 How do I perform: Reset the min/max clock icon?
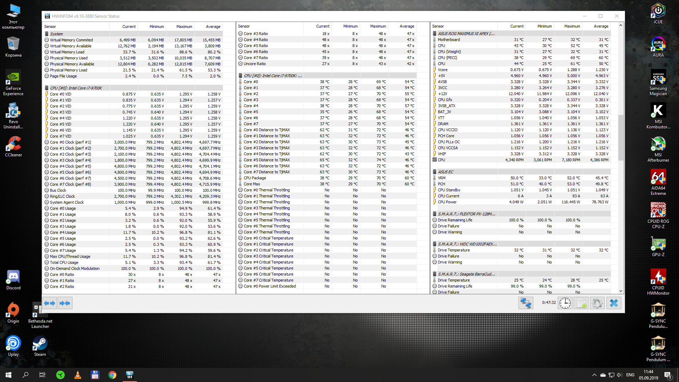(x=565, y=303)
